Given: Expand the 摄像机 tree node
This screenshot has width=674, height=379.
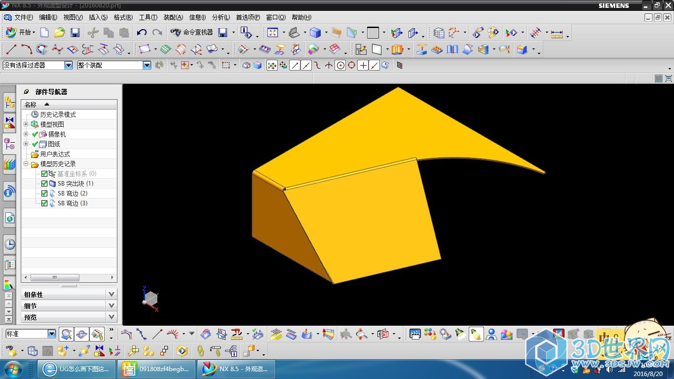Looking at the screenshot, I should [x=26, y=134].
